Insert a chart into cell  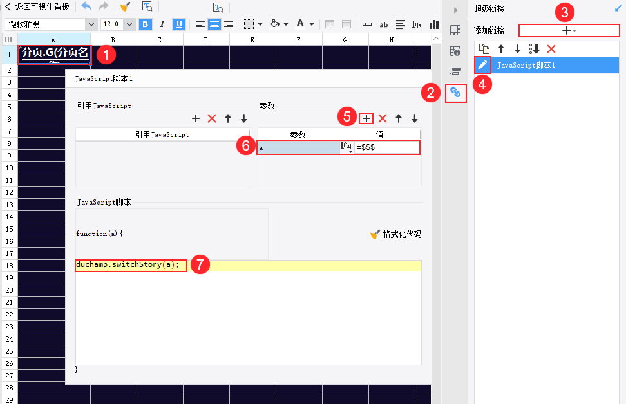pos(434,24)
